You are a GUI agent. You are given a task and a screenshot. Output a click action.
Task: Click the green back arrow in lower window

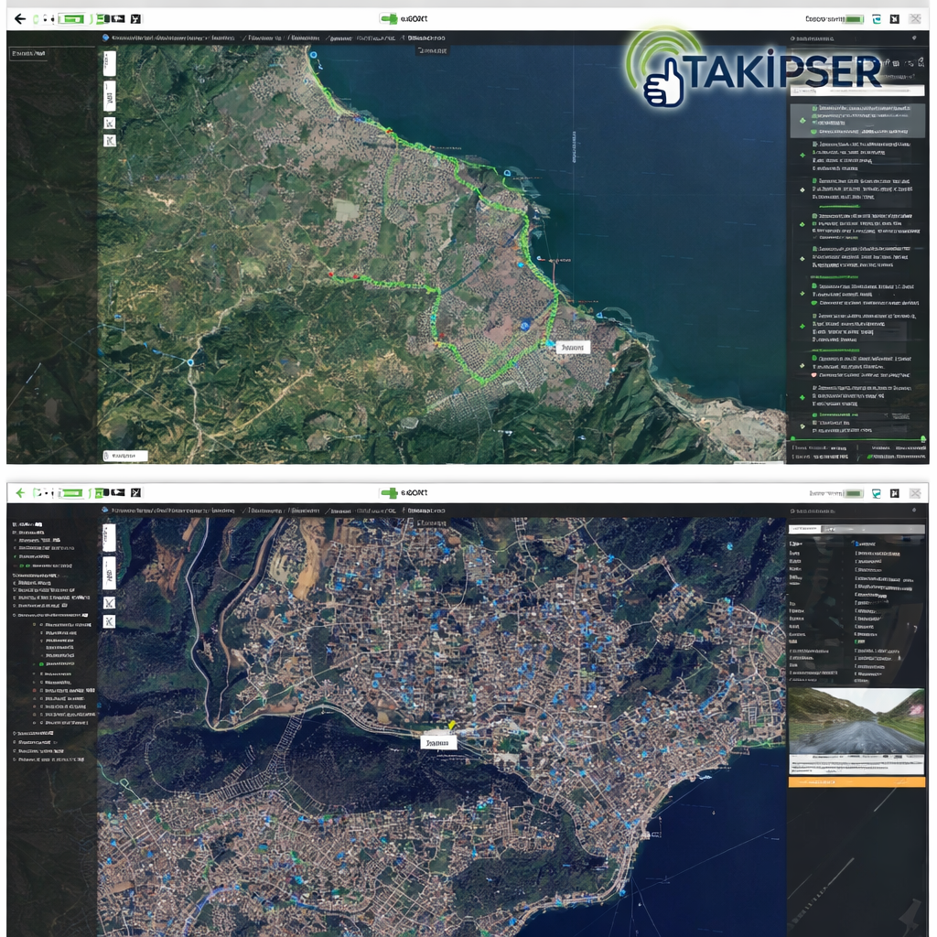pyautogui.click(x=19, y=493)
